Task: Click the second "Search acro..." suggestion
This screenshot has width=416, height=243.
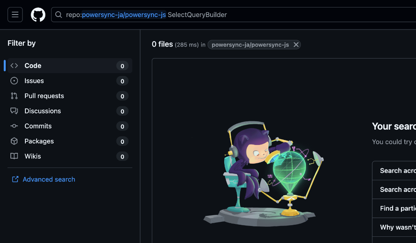Action: [397, 189]
